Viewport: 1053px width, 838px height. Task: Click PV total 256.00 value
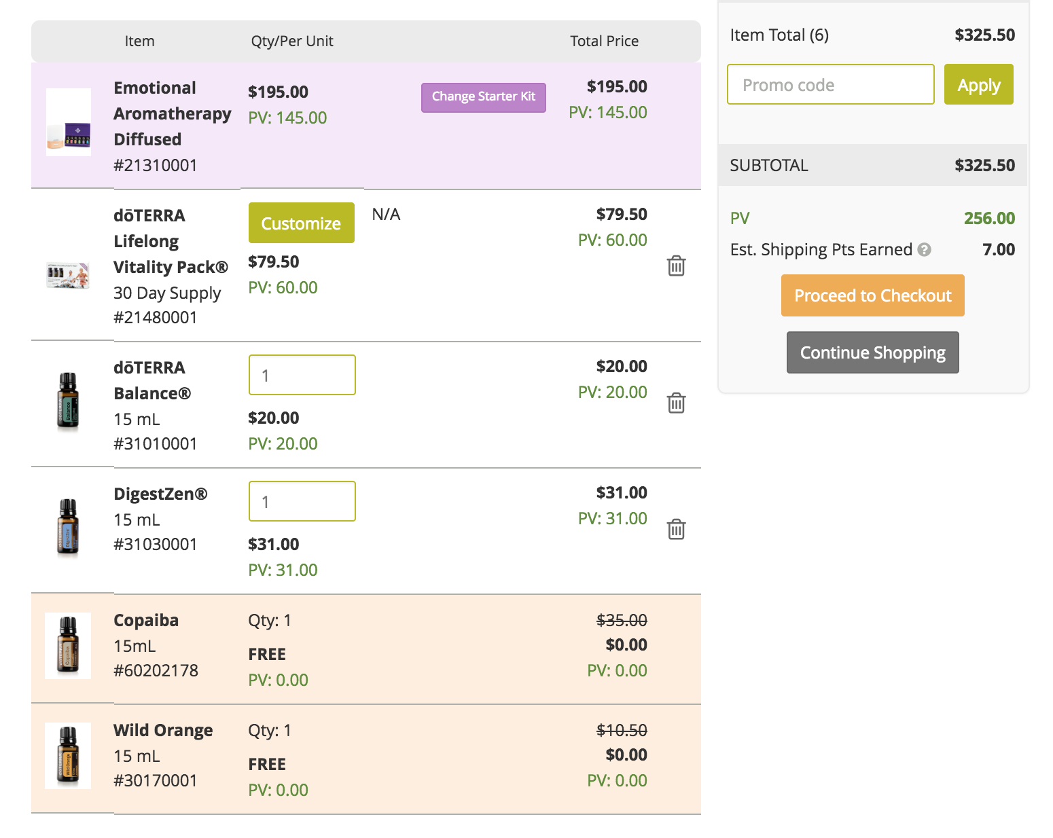point(989,218)
